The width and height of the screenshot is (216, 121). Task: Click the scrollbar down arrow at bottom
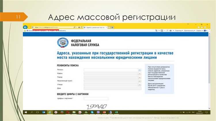tap(209, 108)
